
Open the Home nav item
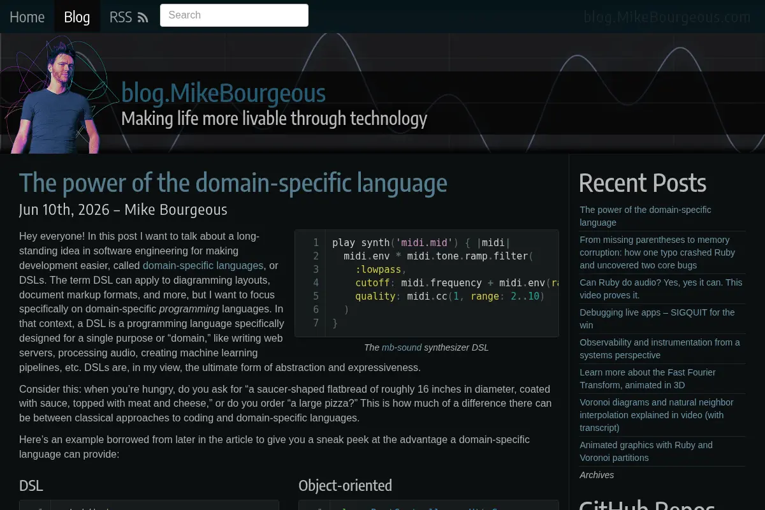pyautogui.click(x=27, y=17)
